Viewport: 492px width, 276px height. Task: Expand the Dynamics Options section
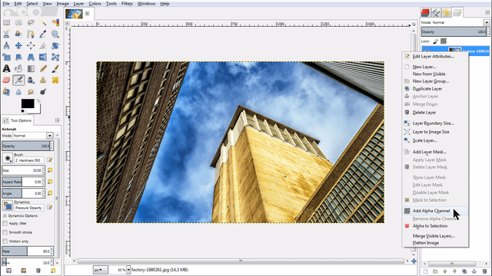[x=5, y=215]
